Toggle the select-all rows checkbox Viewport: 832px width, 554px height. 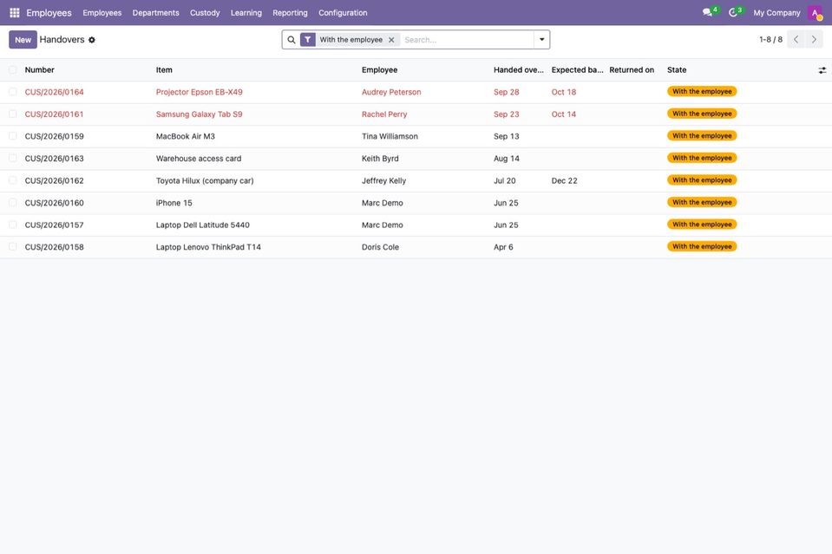pyautogui.click(x=13, y=70)
